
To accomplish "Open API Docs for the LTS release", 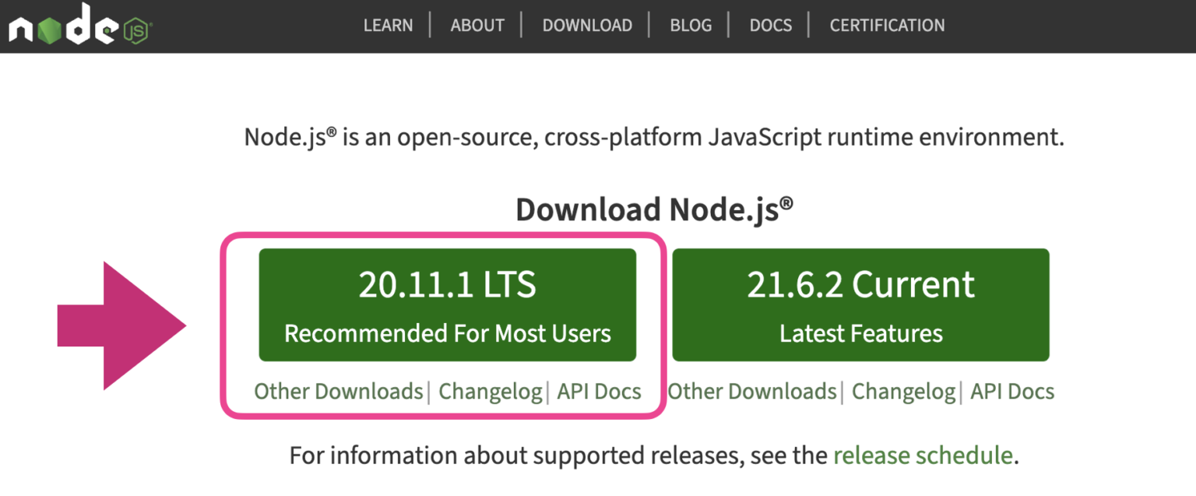I will [599, 391].
